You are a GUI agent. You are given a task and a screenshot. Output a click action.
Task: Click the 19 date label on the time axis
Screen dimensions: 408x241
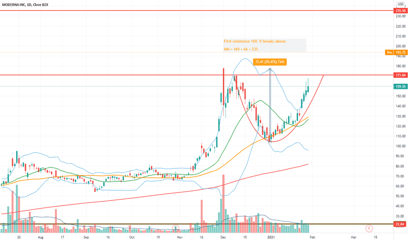click(158, 237)
